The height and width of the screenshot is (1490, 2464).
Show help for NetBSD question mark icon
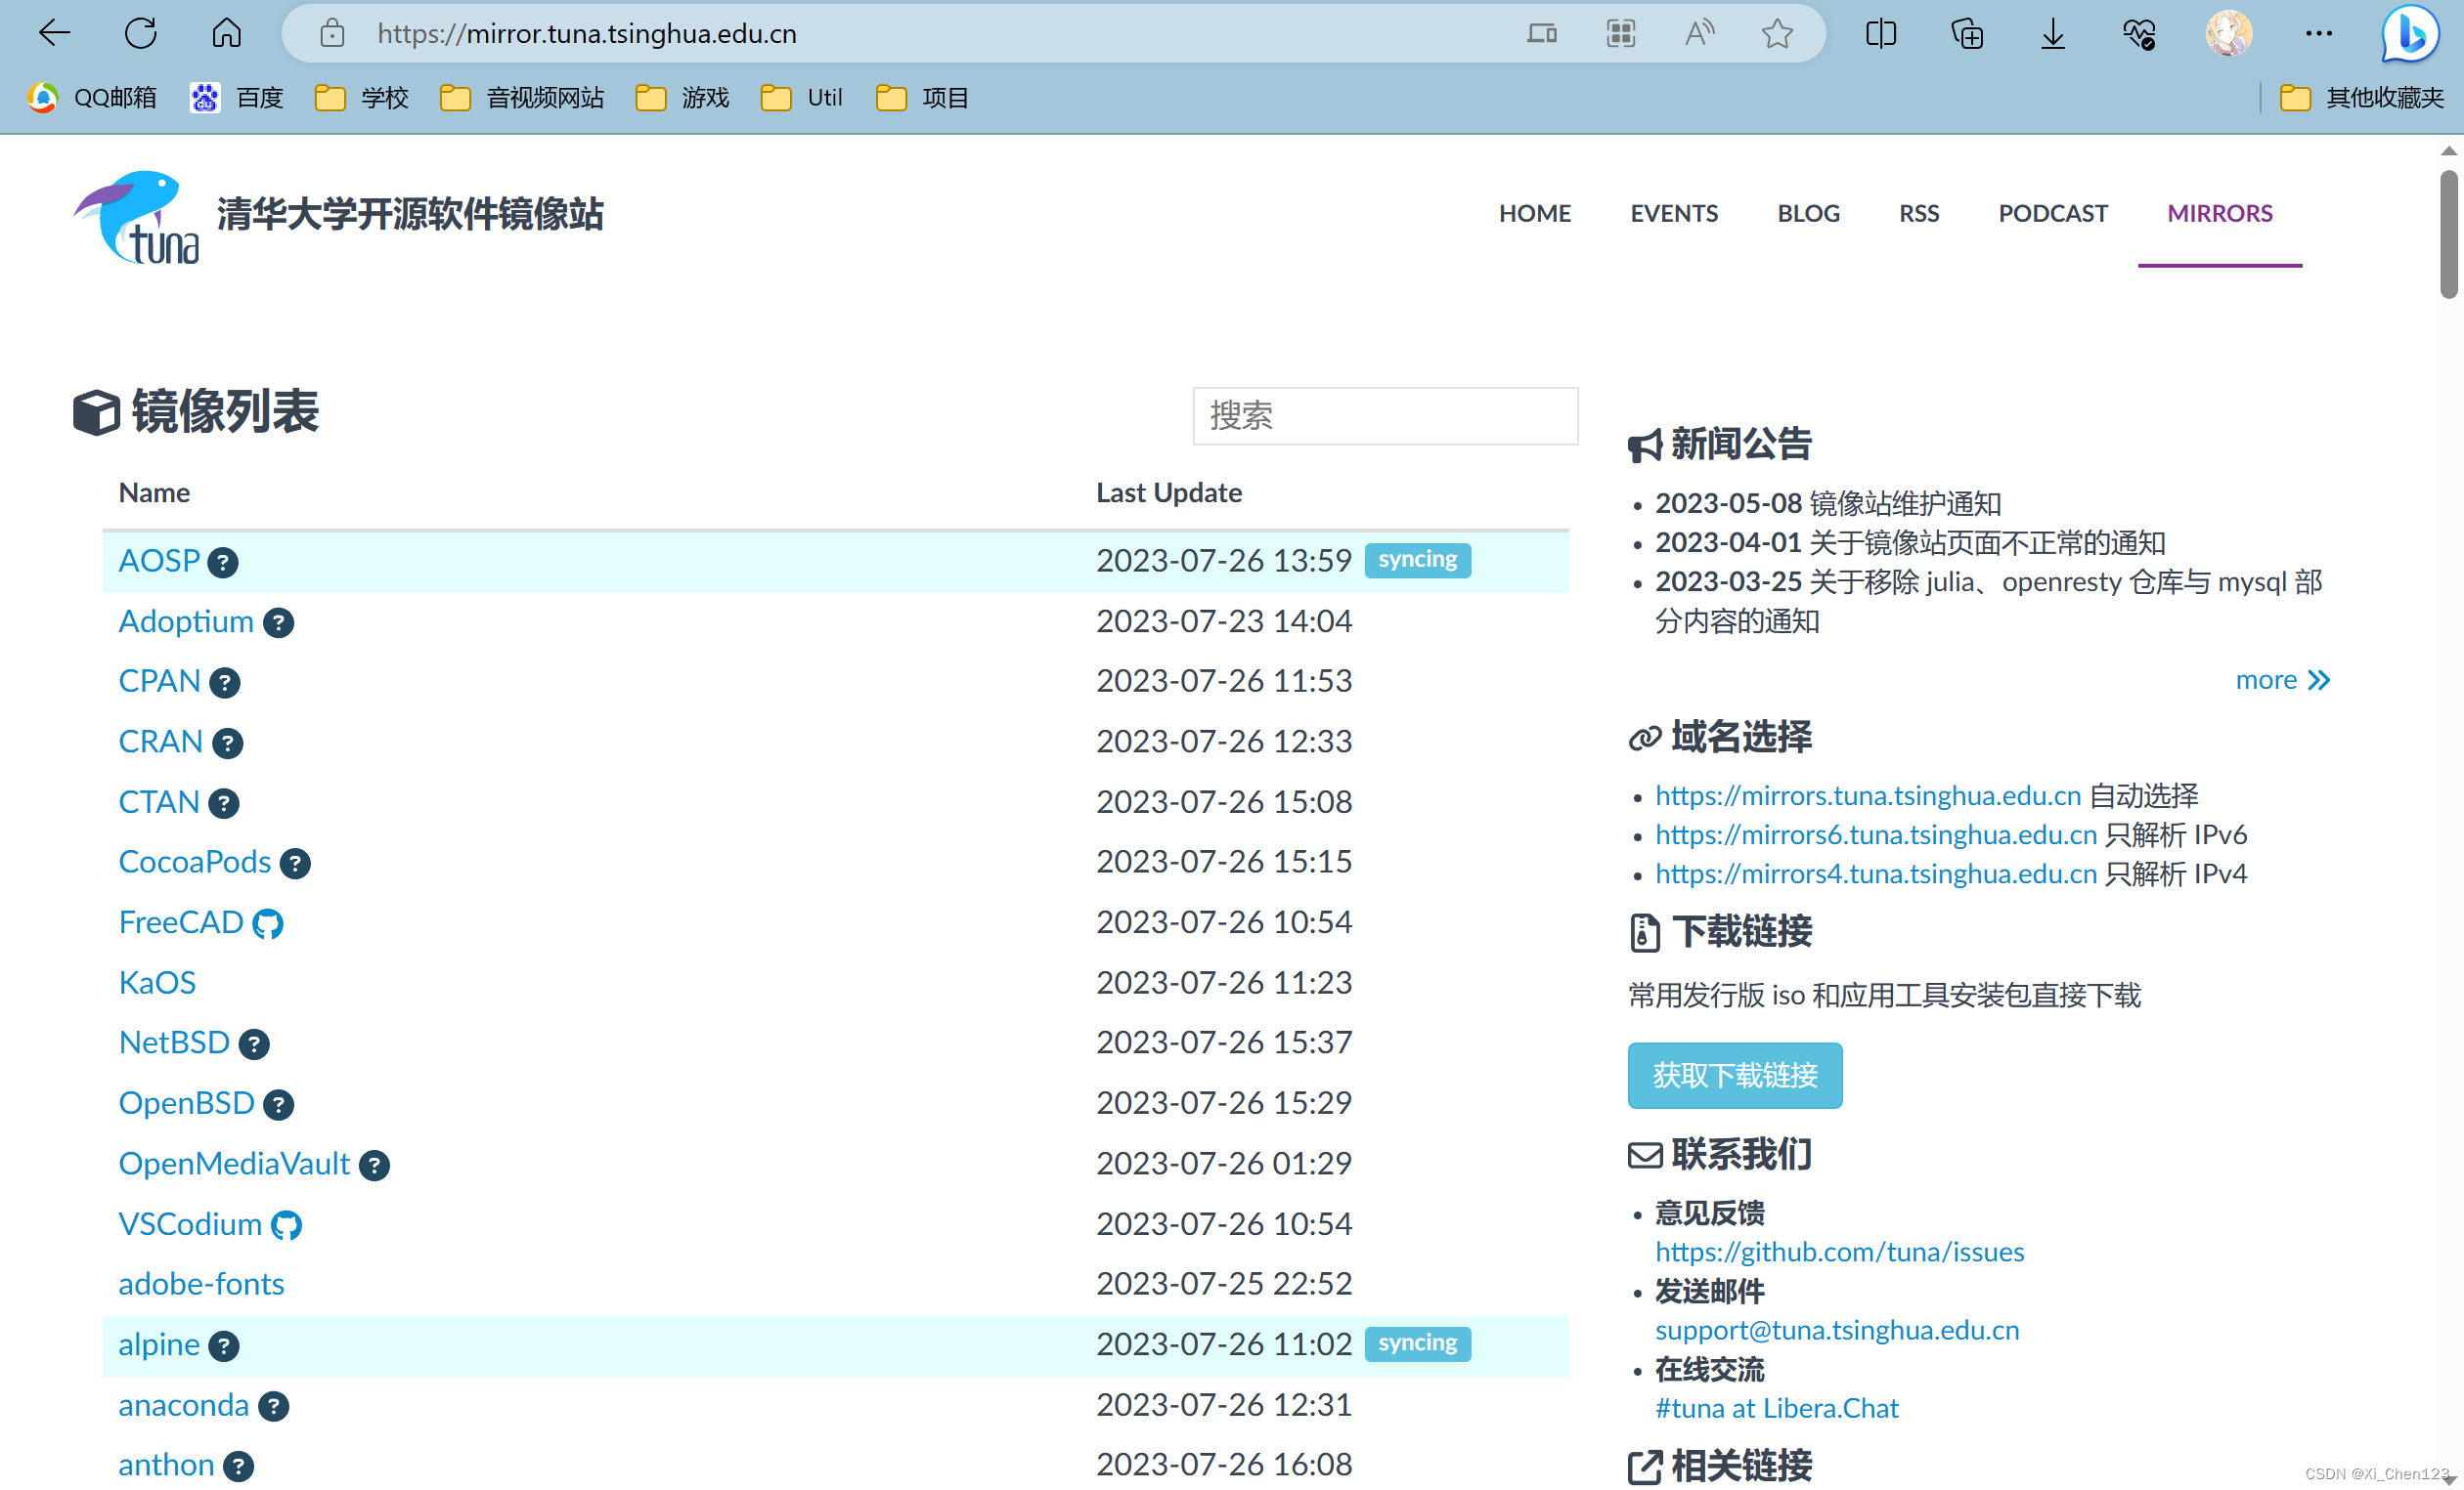click(254, 1044)
